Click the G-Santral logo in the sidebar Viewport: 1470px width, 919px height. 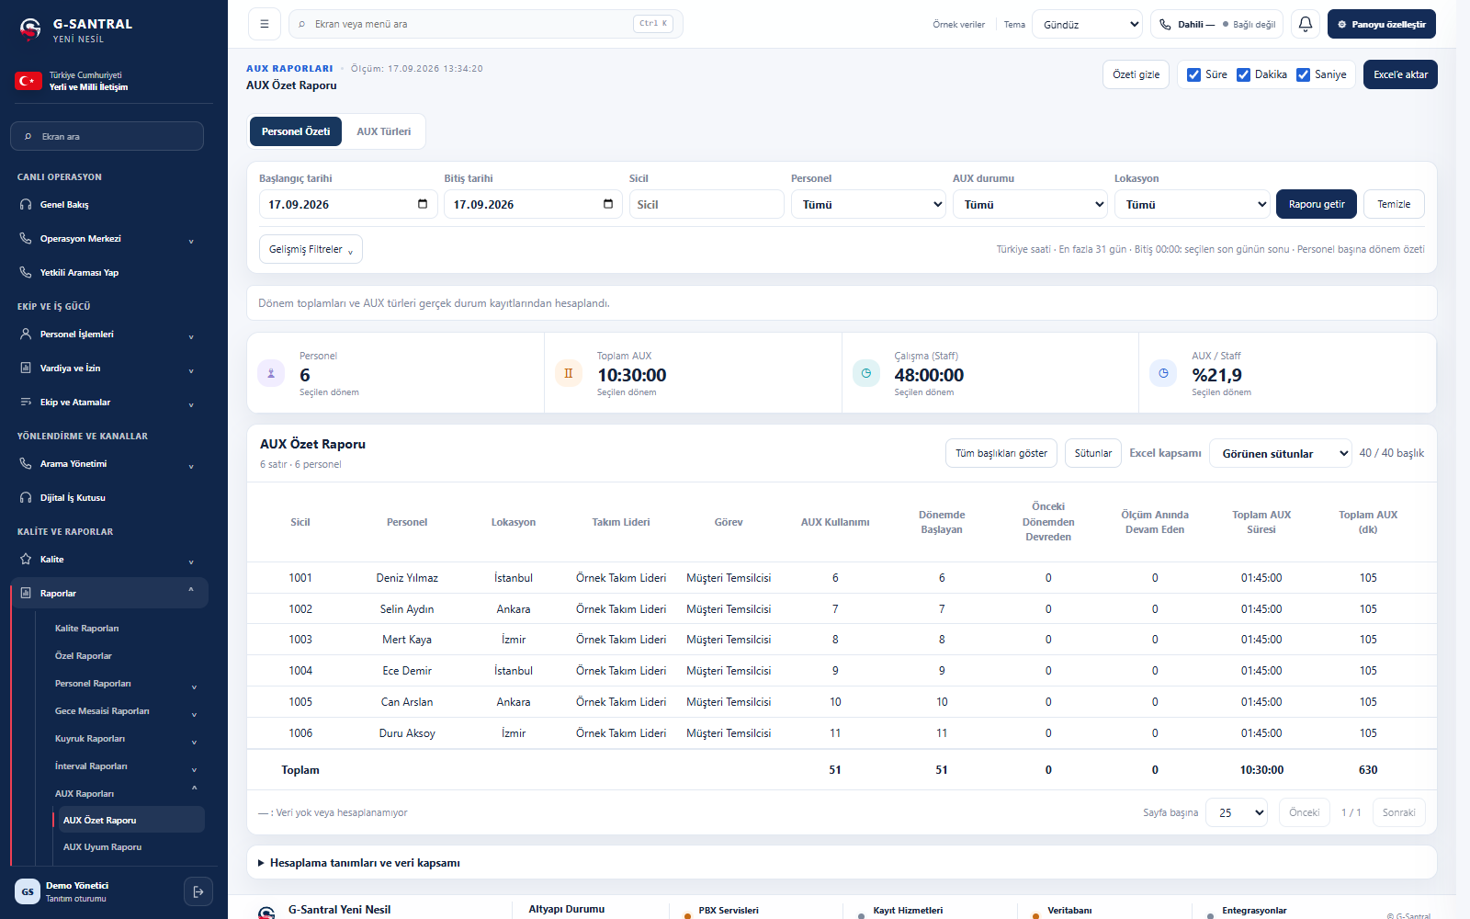[30, 30]
